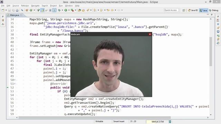The image size is (221, 124).
Task: Click the Save All toolbar icon
Action: pos(13,10)
